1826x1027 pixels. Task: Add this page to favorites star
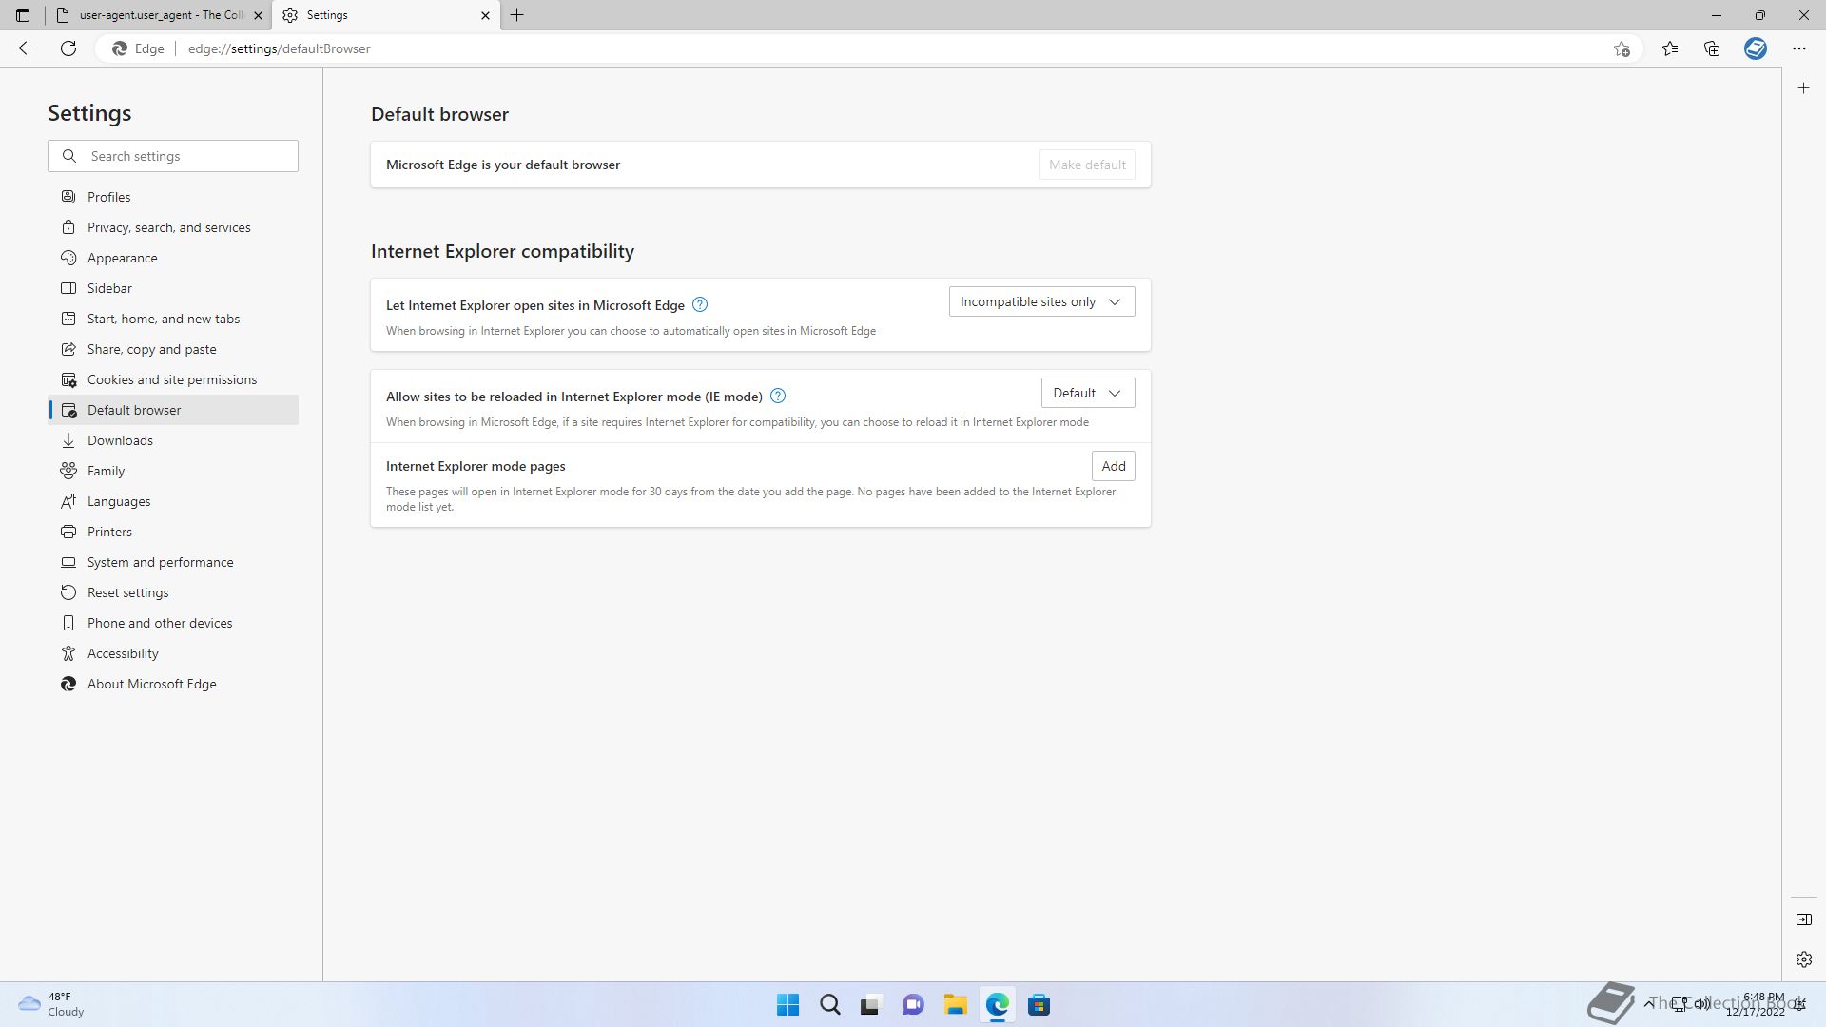[1622, 48]
